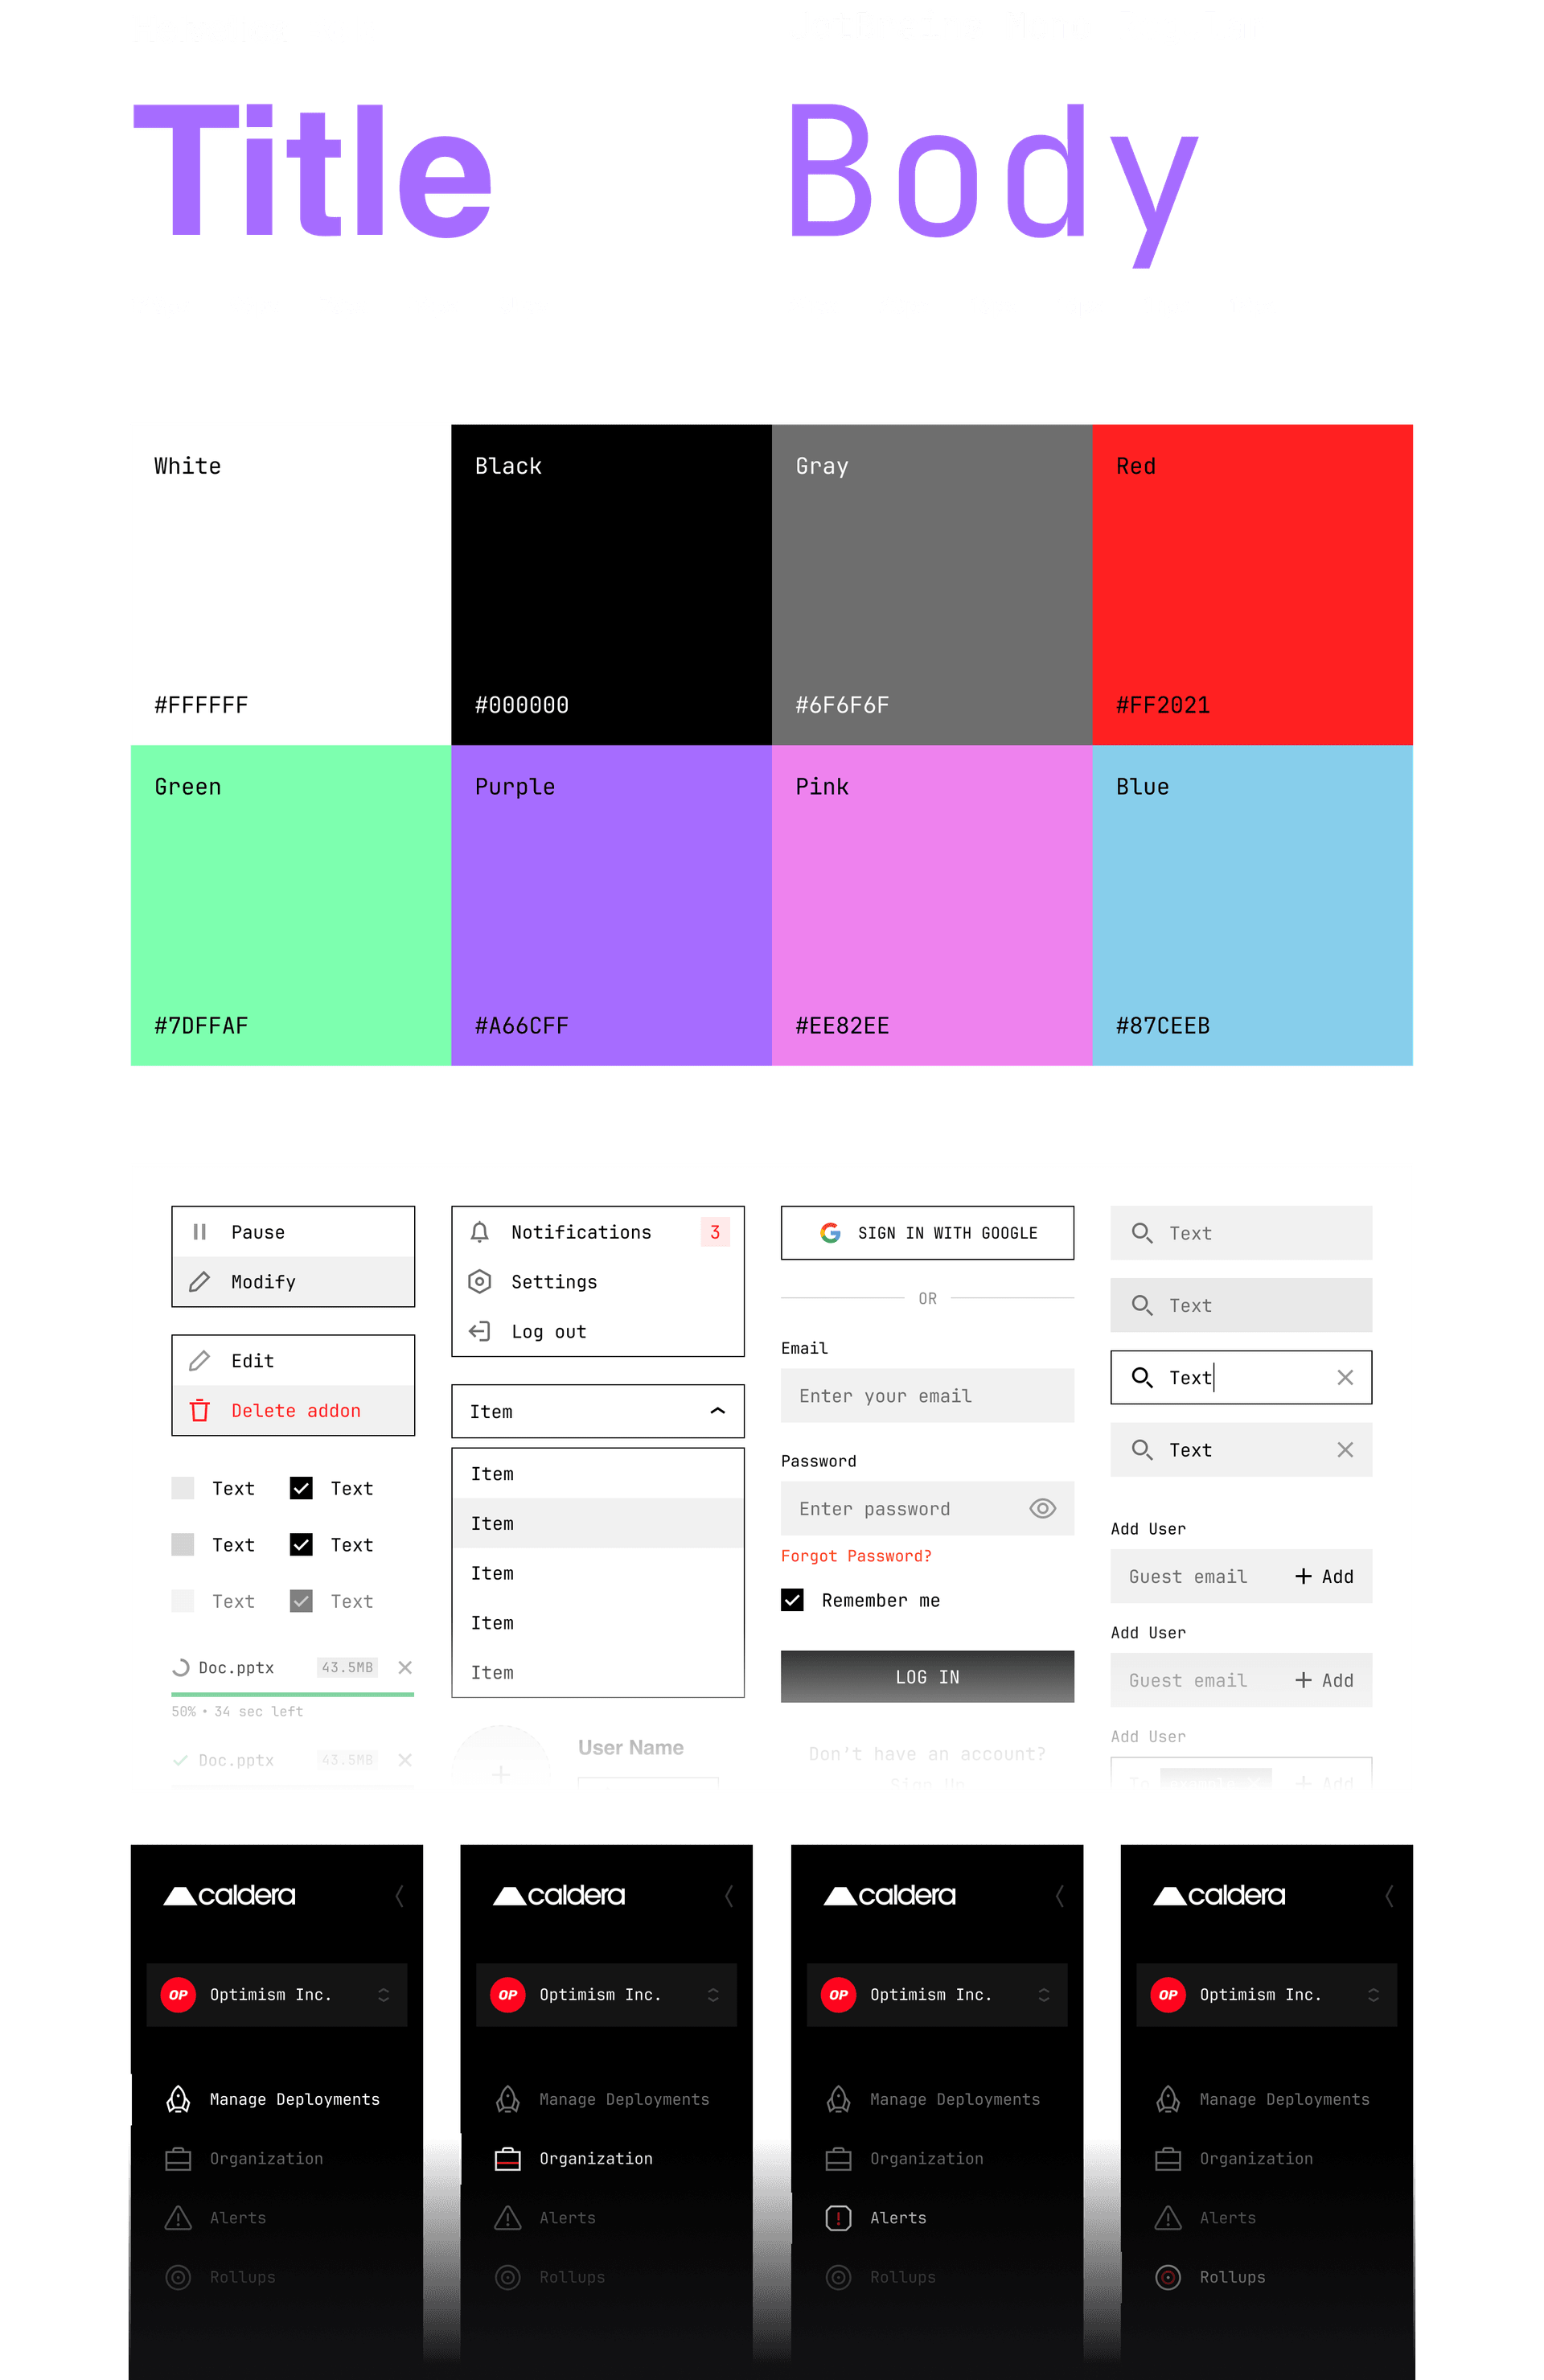Expand the Item dropdown menu

click(x=595, y=1410)
